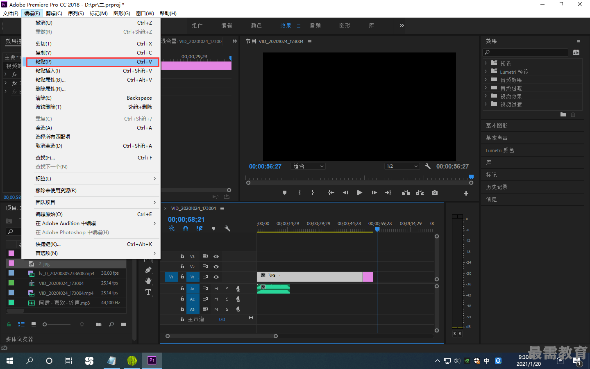The width and height of the screenshot is (590, 369).
Task: Open the 序列(S) menu
Action: 76,14
